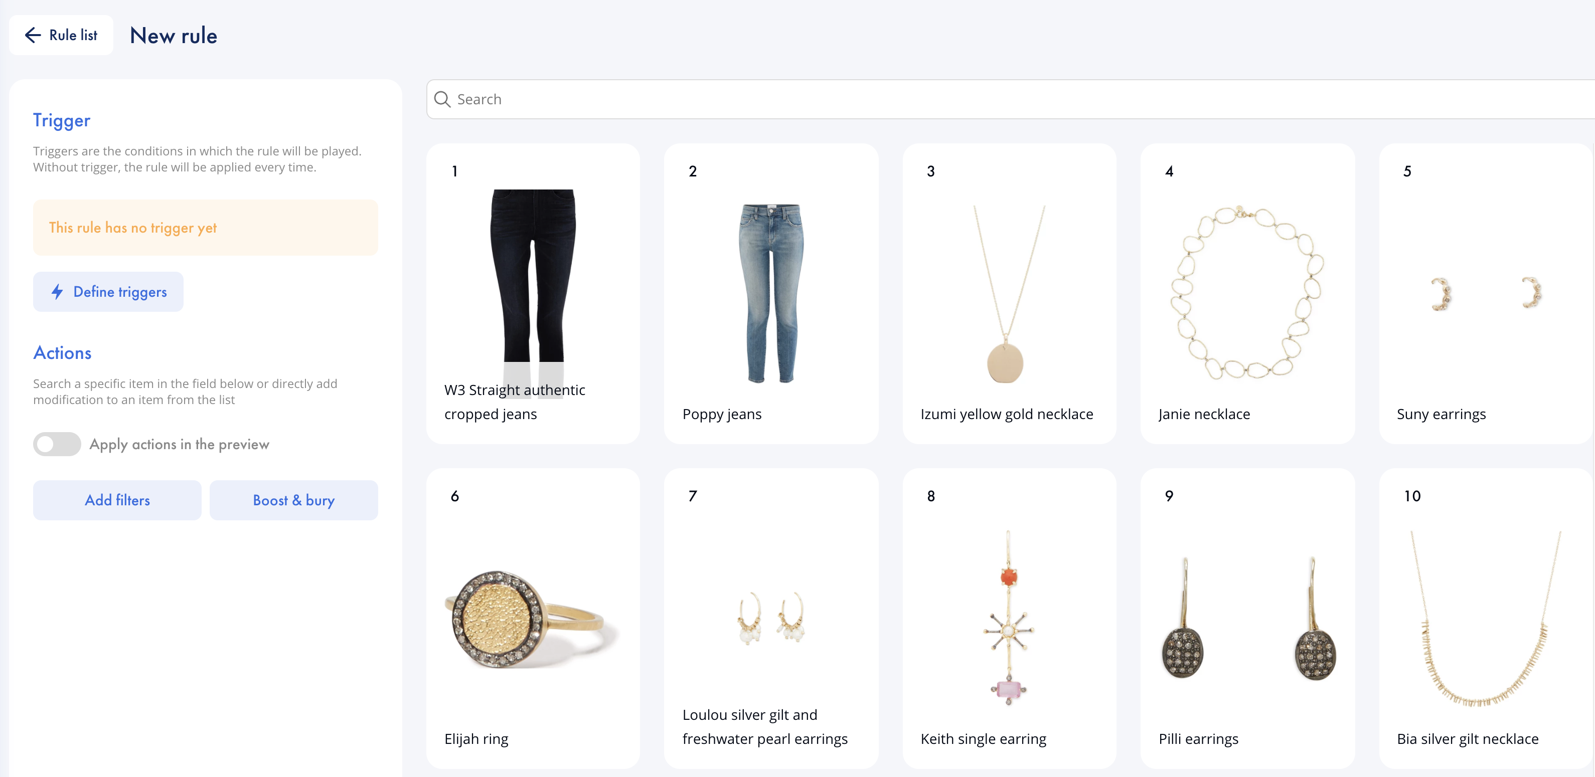Screen dimensions: 1595x777
Task: Open the Add filters action
Action: pos(117,500)
